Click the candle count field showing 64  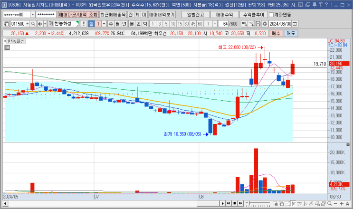pos(224,24)
